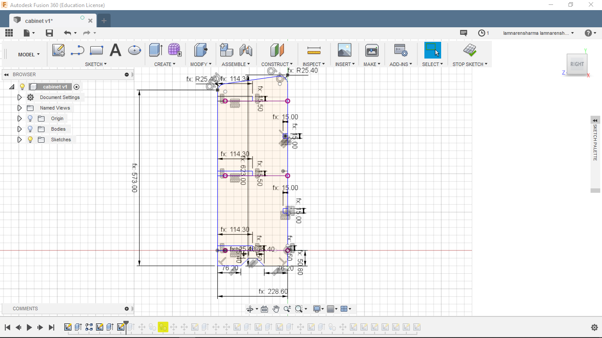Pick the 2-Point Rectangle tool
This screenshot has width=602, height=338.
96,50
